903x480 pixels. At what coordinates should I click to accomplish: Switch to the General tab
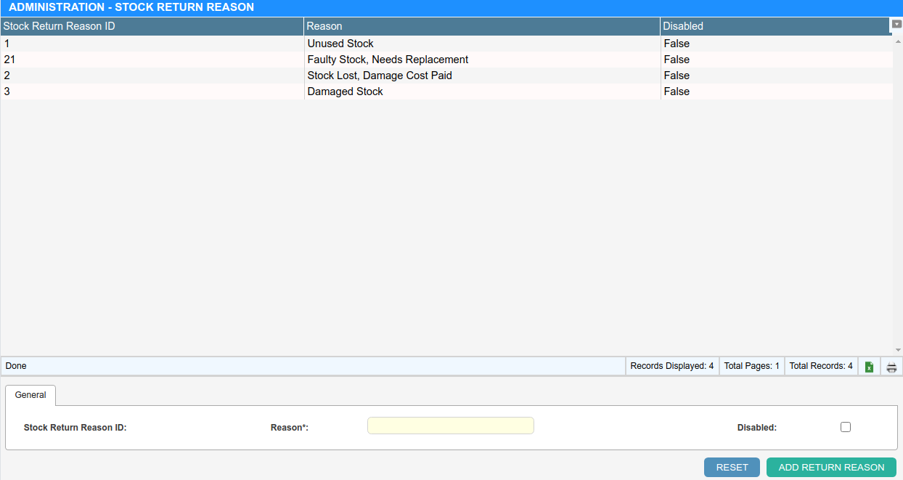pyautogui.click(x=30, y=395)
